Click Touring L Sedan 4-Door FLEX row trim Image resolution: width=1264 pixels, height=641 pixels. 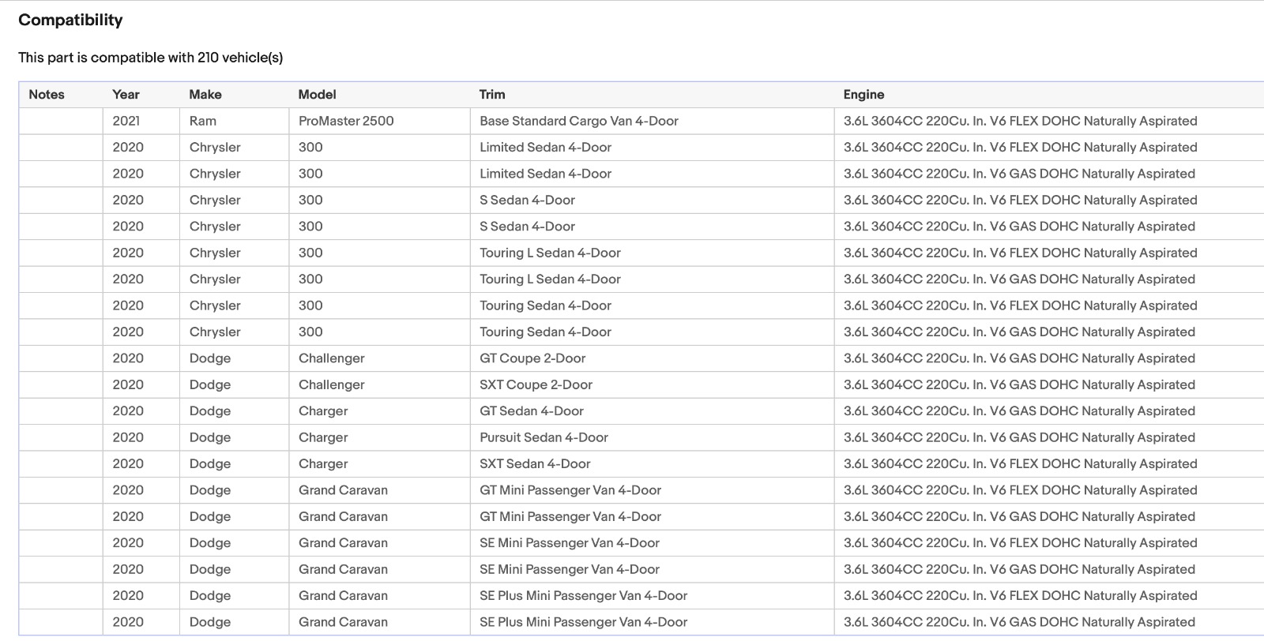click(x=550, y=253)
